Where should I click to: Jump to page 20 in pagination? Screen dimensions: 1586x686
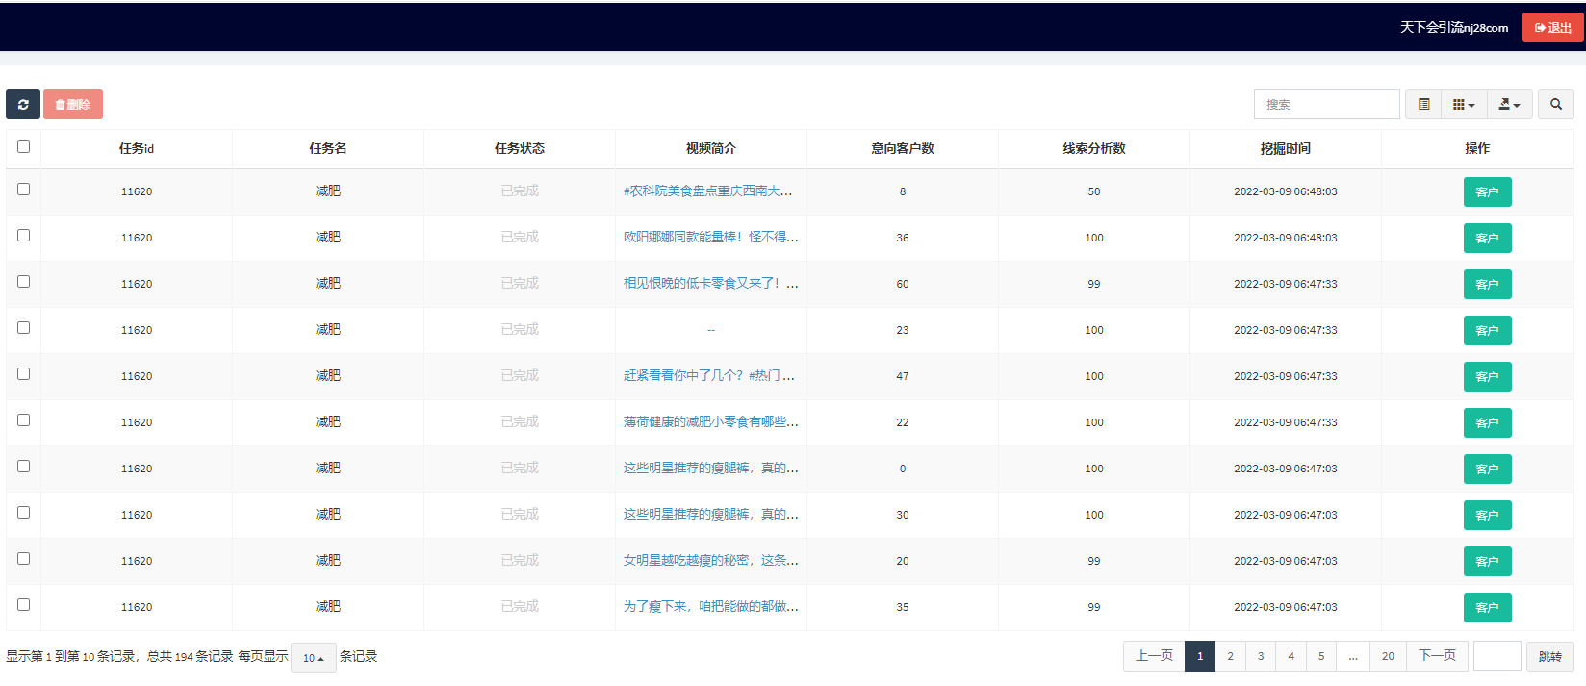[x=1388, y=656]
